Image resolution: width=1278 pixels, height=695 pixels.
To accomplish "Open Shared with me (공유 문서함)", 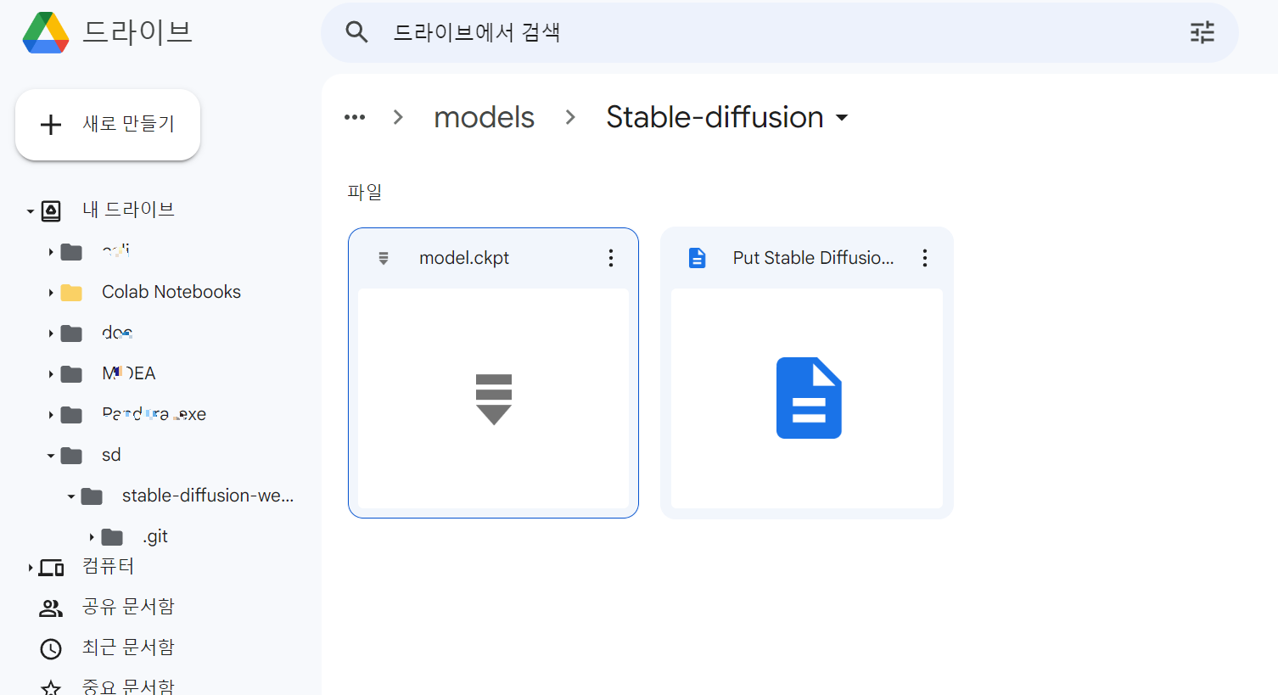I will (x=128, y=607).
